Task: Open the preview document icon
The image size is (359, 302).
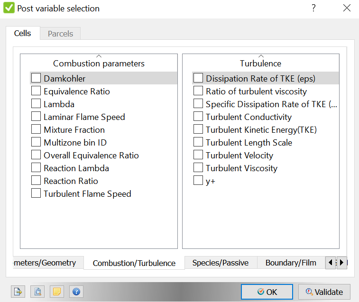Action: [37, 292]
